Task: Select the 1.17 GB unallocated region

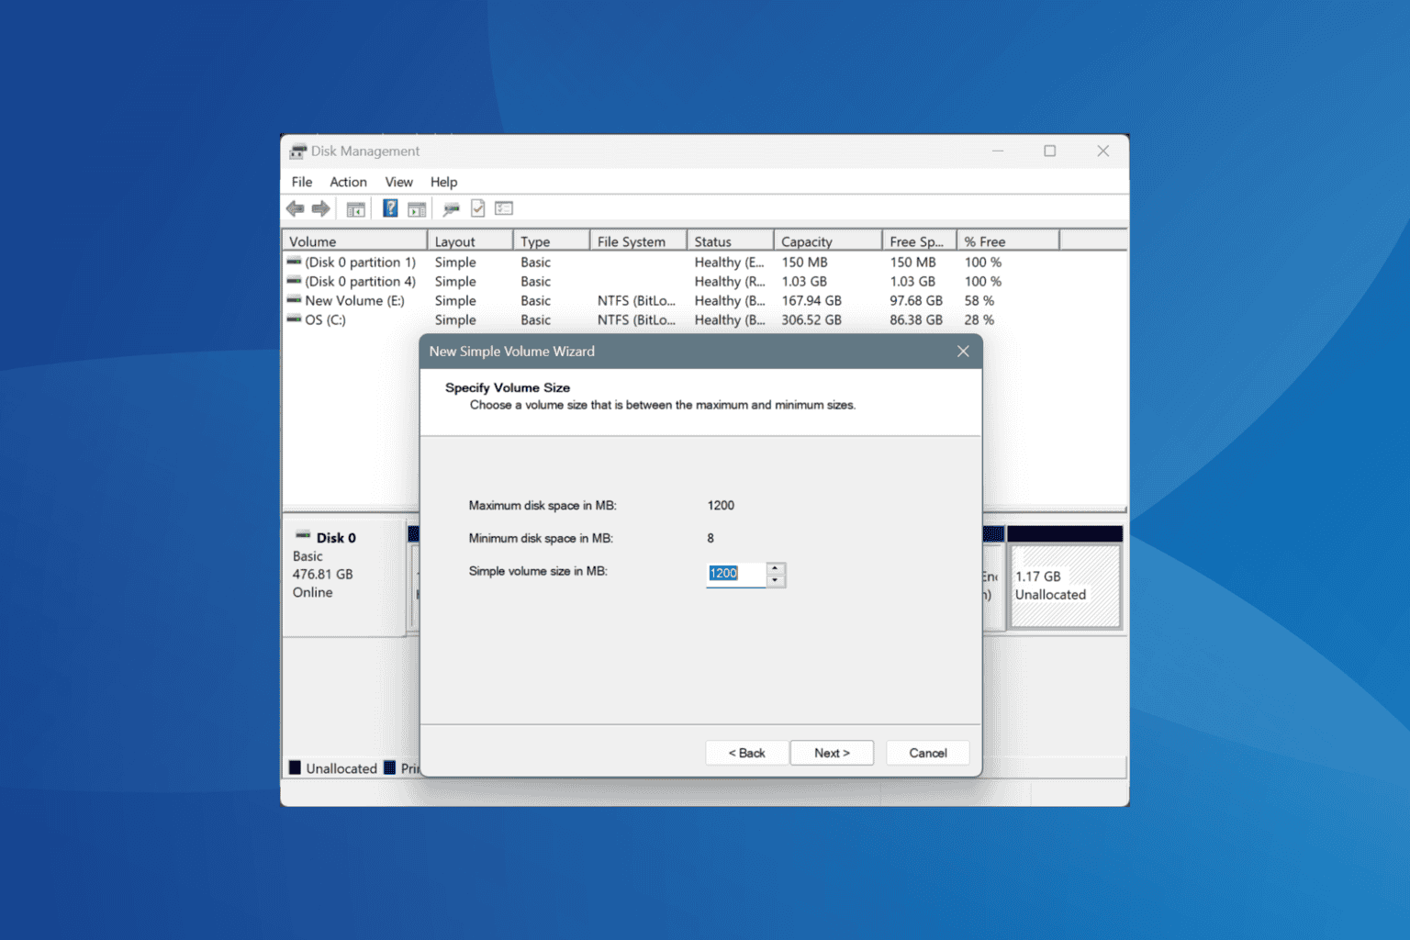Action: (1063, 585)
